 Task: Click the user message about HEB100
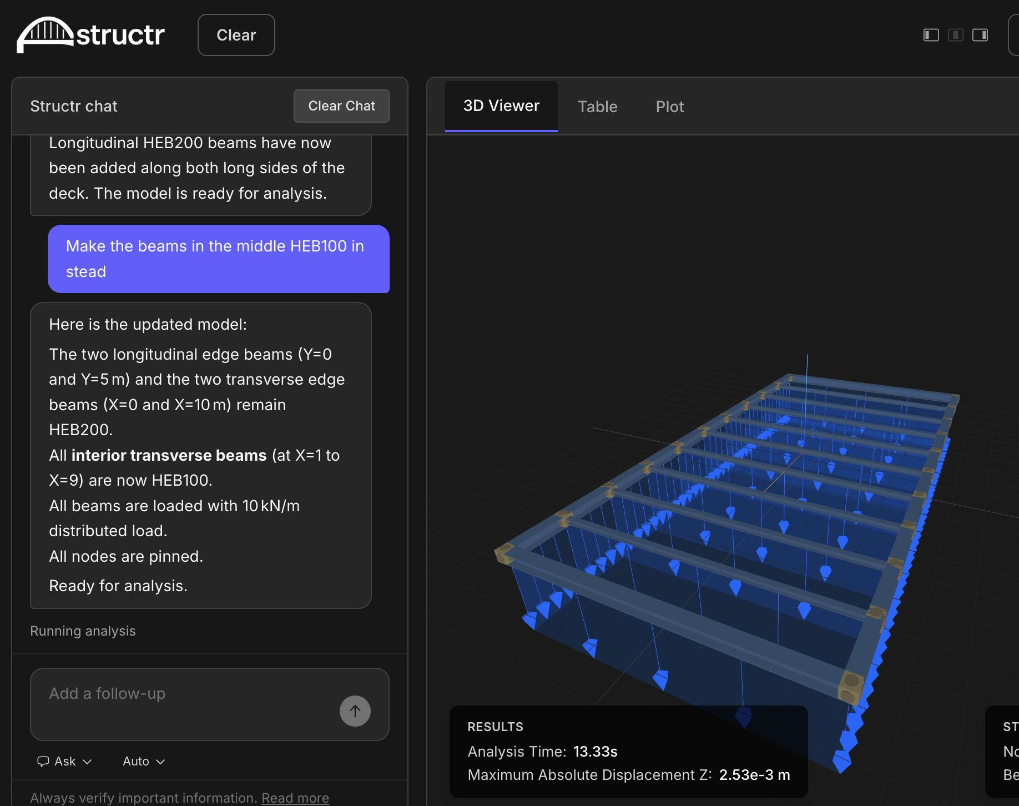click(x=219, y=259)
